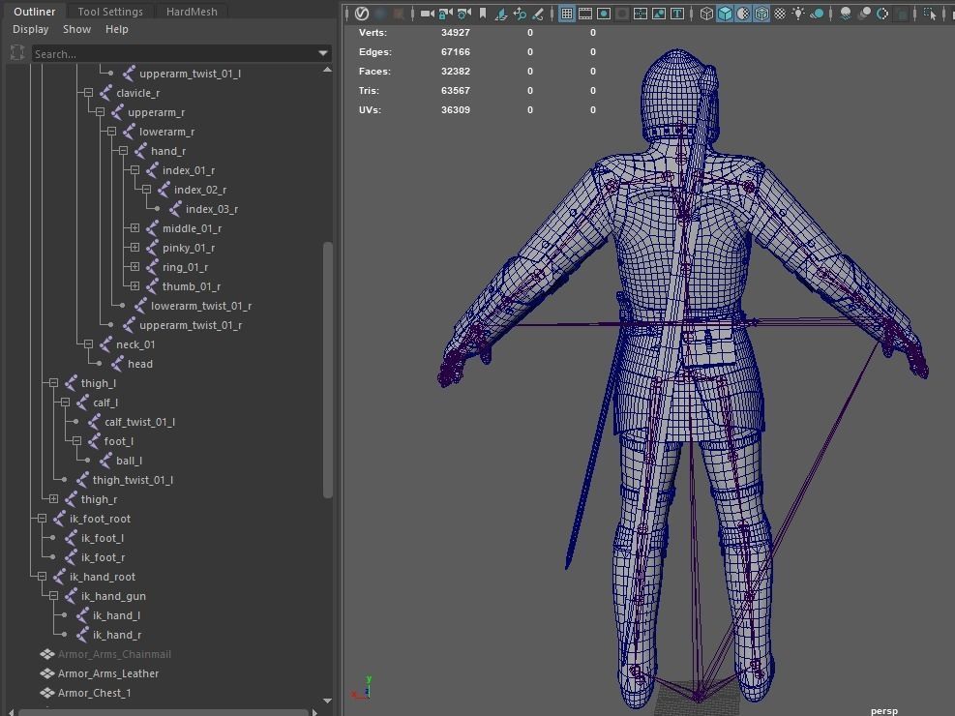The width and height of the screenshot is (955, 716).
Task: Switch to the Tool Settings tab
Action: point(110,11)
